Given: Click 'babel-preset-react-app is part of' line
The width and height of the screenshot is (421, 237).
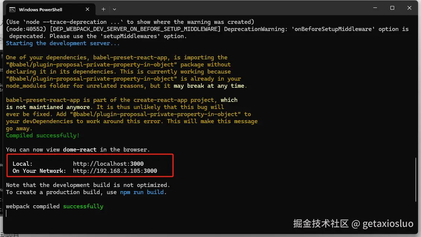Looking at the screenshot, I should [x=122, y=100].
